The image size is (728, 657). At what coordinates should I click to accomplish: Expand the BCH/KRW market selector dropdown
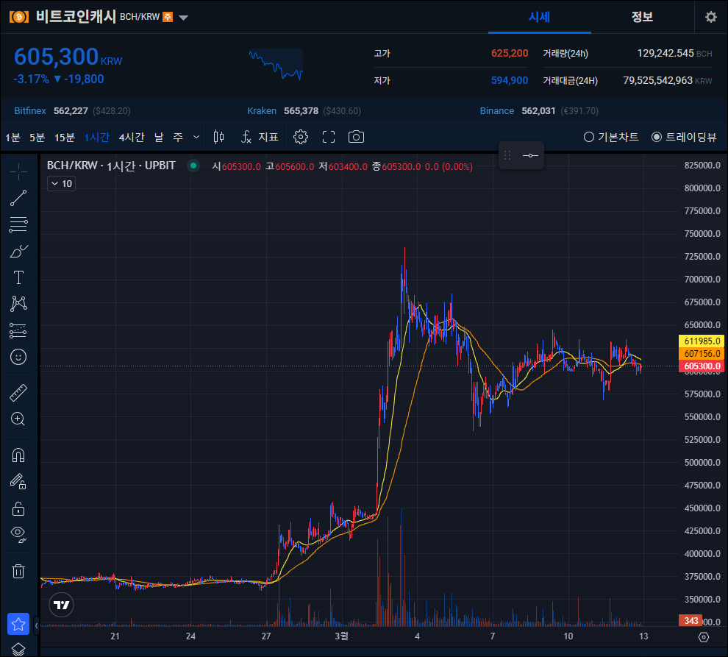(x=183, y=18)
